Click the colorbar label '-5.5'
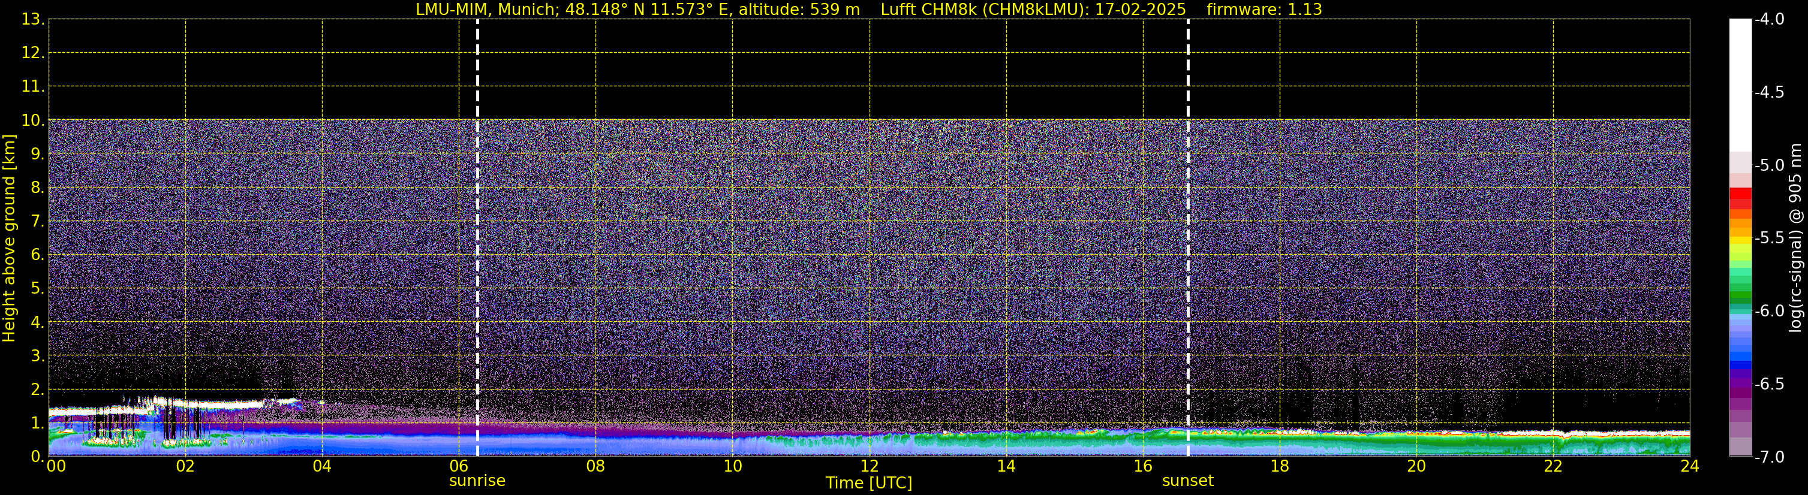Viewport: 1808px width, 495px height. 1770,239
